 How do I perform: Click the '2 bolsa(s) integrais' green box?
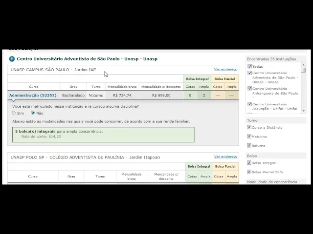[103, 135]
